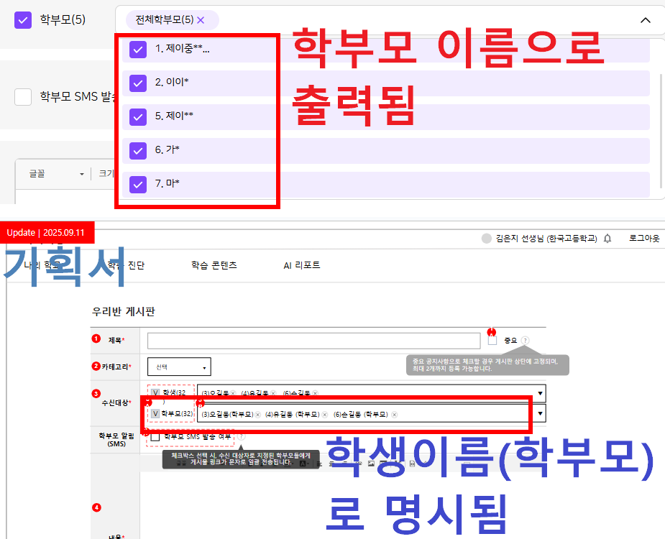Image resolution: width=665 pixels, height=539 pixels.
Task: Click help icon beside 학부모 SMS 발송 여부
Action: 240,436
